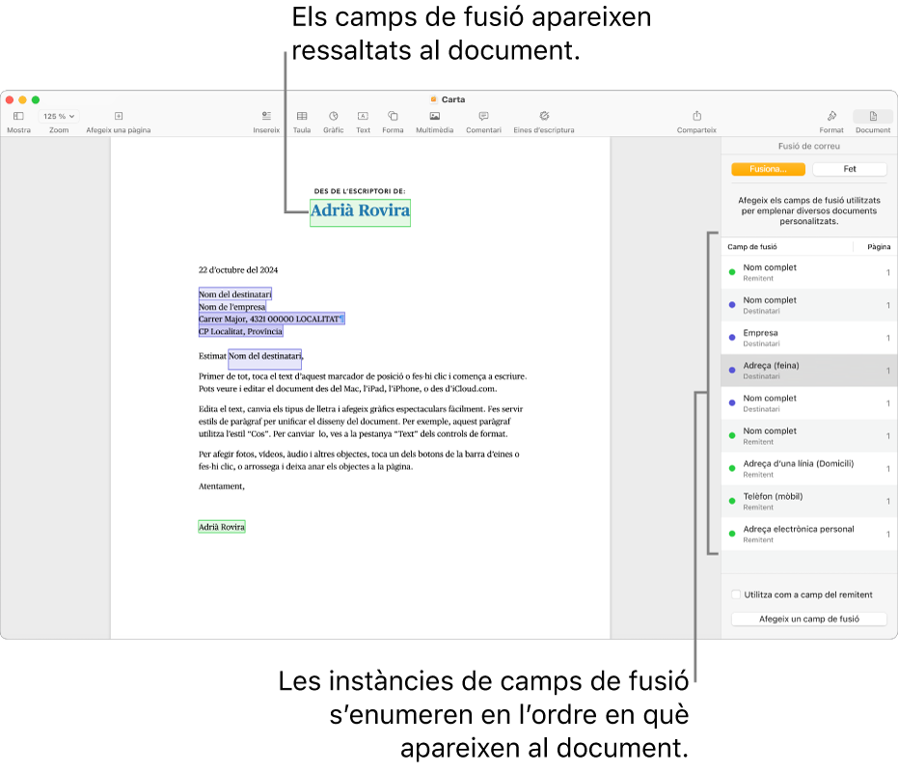
Task: Click Afegeix un camp de fusió button
Action: point(808,619)
